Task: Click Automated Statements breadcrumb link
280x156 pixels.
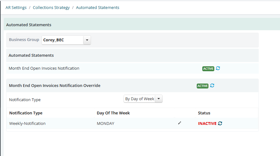Action: coord(98,7)
